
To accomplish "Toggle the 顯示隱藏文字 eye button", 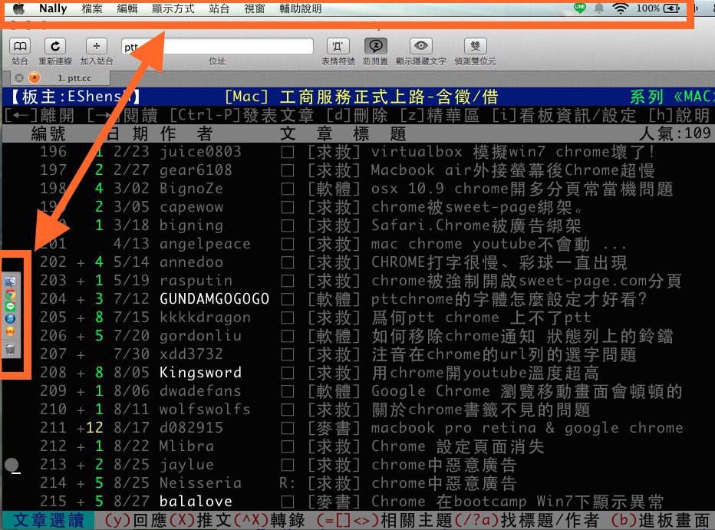I will tap(421, 46).
